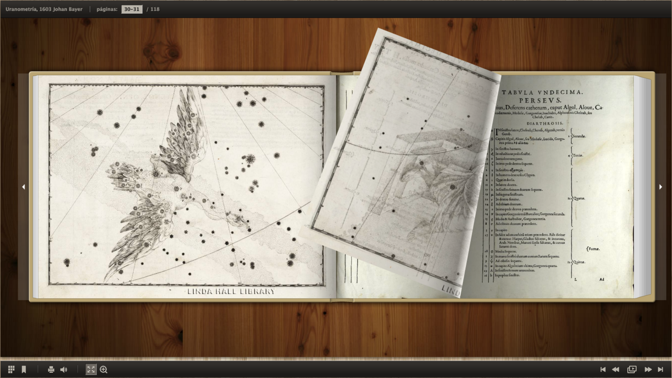Click the zoom-in magnifier icon
The width and height of the screenshot is (672, 378).
click(104, 370)
